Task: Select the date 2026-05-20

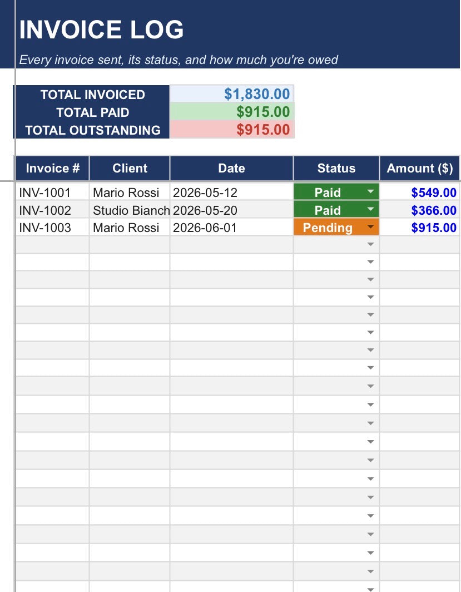Action: click(232, 210)
